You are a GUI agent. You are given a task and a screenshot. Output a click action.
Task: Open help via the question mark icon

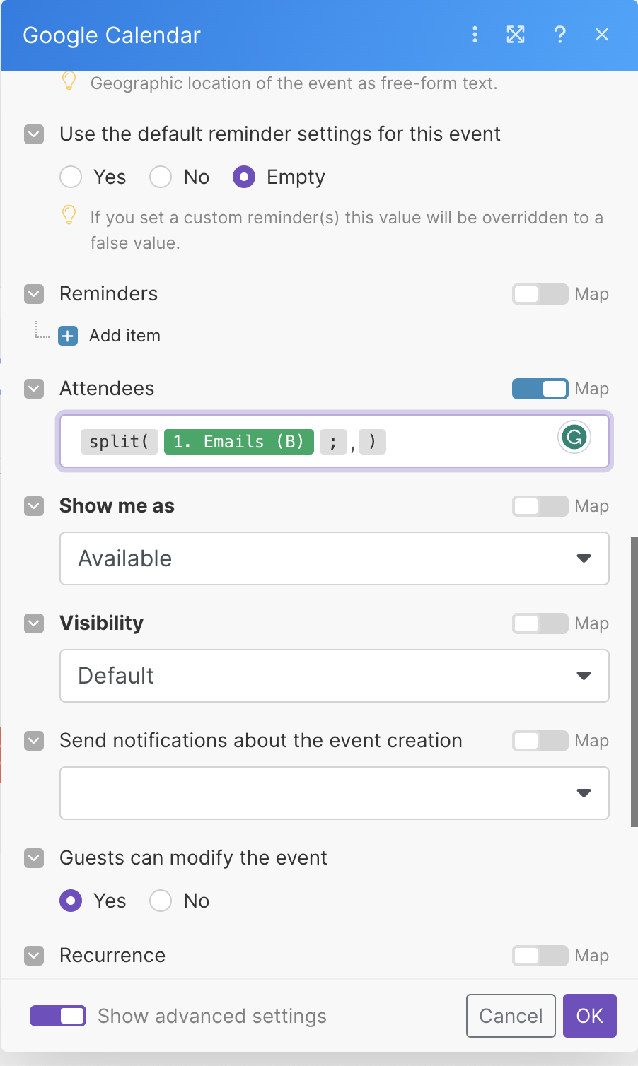(559, 35)
